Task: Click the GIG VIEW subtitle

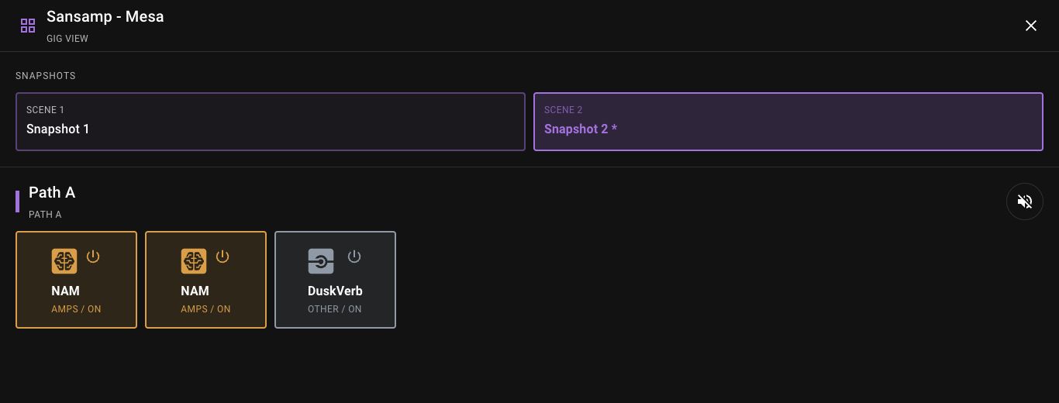Action: click(67, 39)
